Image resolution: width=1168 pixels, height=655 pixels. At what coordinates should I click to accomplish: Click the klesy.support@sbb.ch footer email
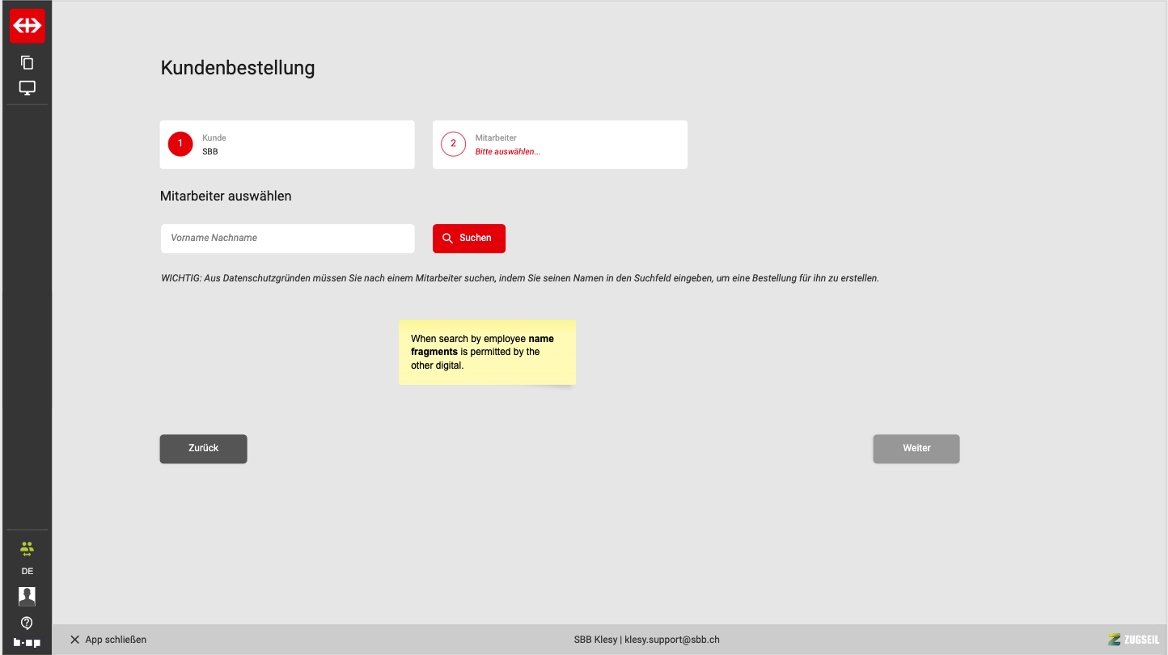click(x=672, y=640)
